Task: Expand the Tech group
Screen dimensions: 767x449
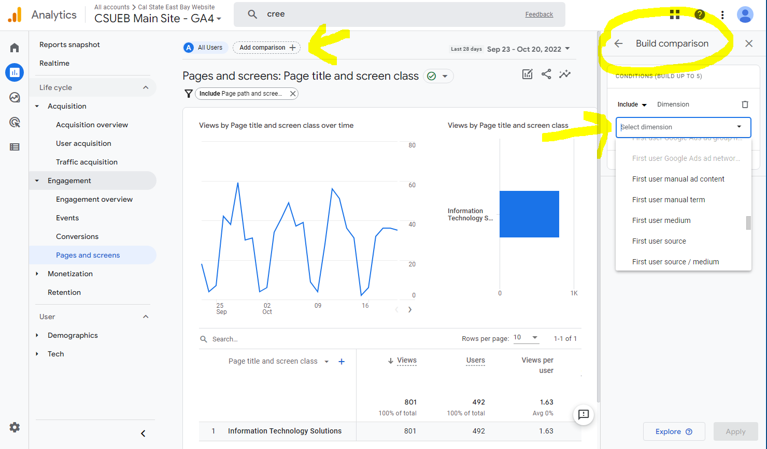Action: pyautogui.click(x=37, y=354)
